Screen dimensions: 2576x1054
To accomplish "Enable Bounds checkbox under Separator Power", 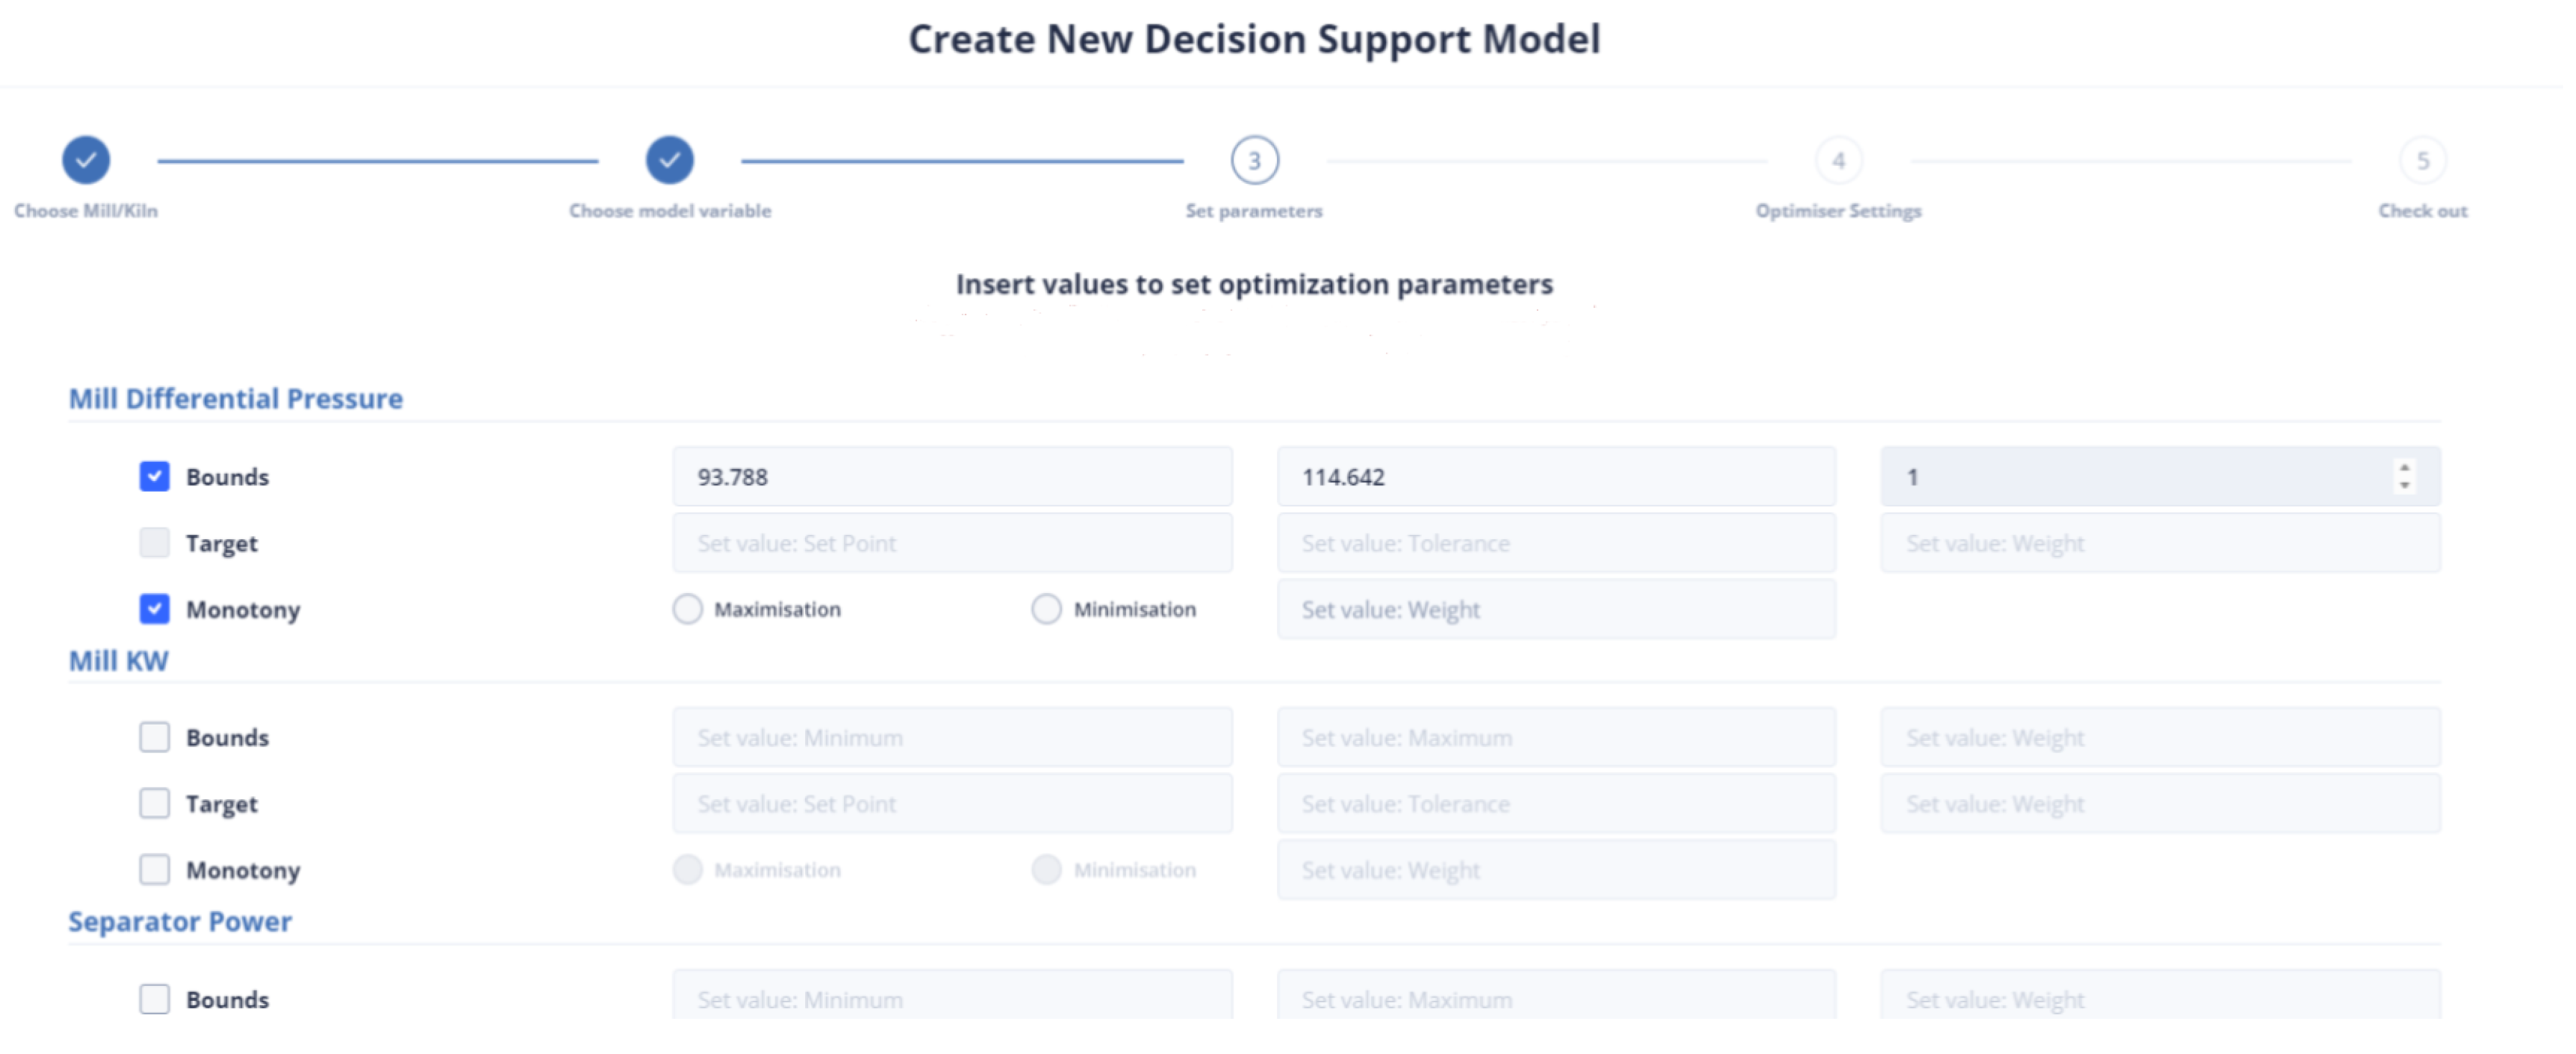I will coord(154,998).
